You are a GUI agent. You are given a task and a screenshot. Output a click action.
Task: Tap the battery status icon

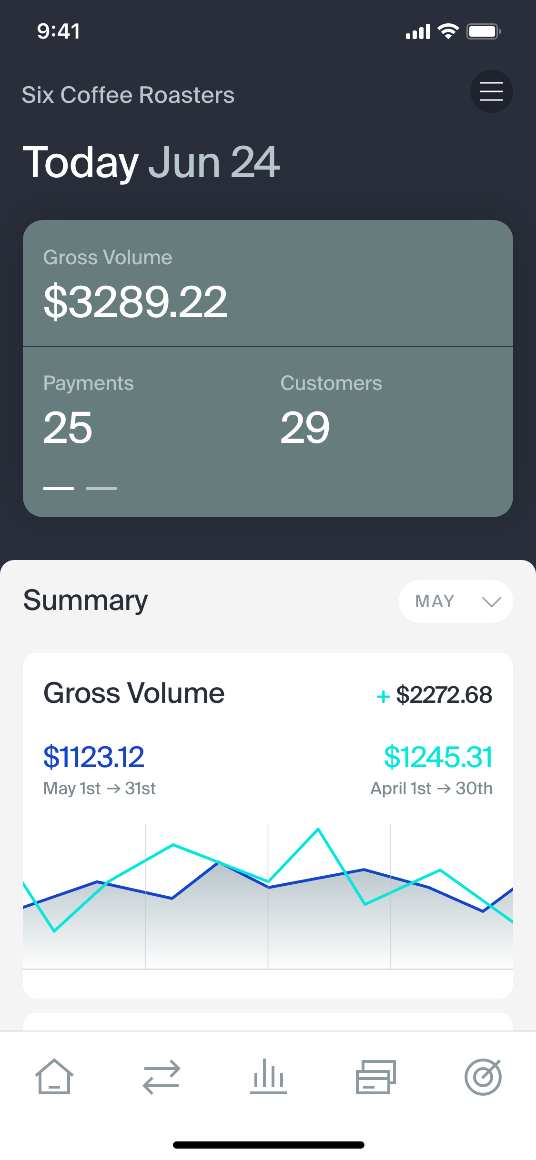483,32
